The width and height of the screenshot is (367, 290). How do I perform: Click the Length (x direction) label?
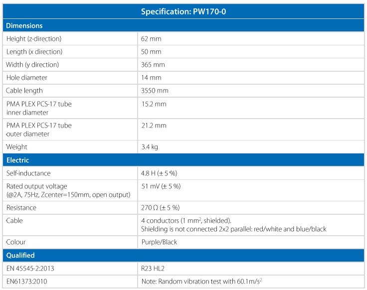[34, 52]
